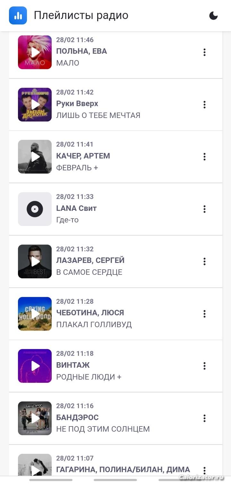Toggle dark mode with the moon icon
Image resolution: width=231 pixels, height=484 pixels.
pos(213,15)
